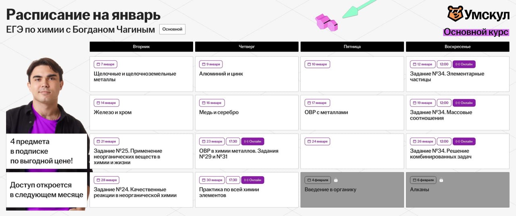Click the pink 3D cubes icon

pyautogui.click(x=327, y=23)
